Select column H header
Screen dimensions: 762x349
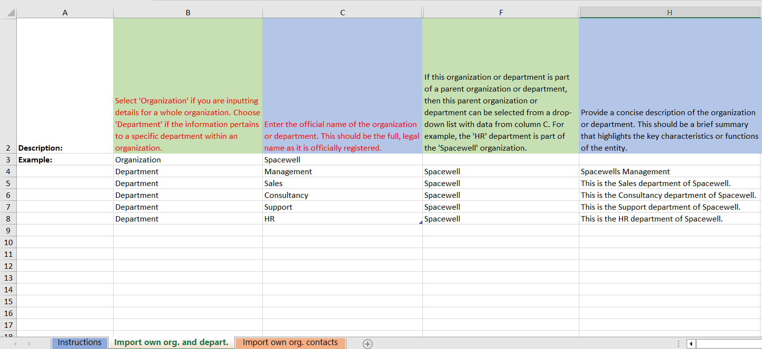669,13
